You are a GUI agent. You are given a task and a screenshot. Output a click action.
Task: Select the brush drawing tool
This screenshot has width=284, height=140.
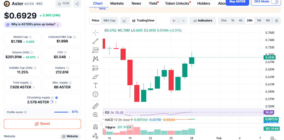click(96, 77)
